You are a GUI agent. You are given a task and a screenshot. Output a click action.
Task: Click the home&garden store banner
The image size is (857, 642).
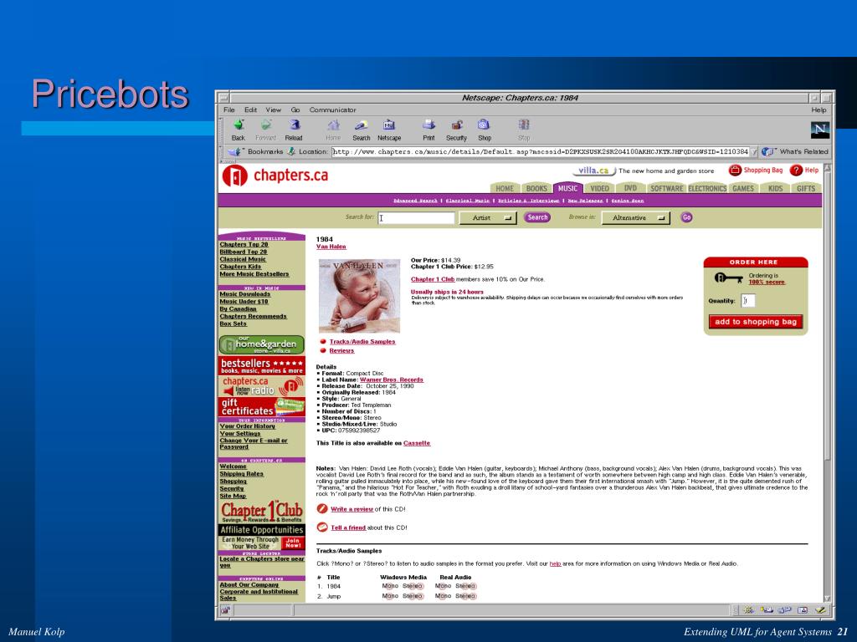point(262,344)
